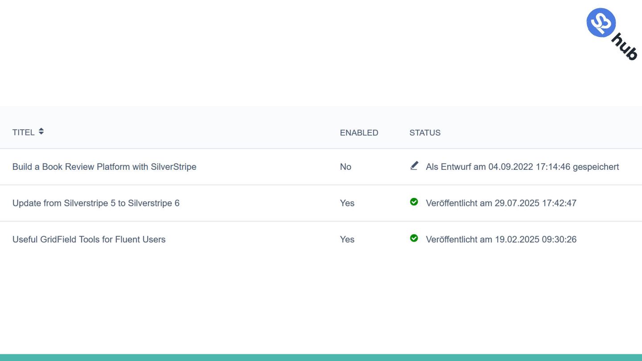Click the teal bar at the page bottom
642x361 pixels.
tap(321, 357)
